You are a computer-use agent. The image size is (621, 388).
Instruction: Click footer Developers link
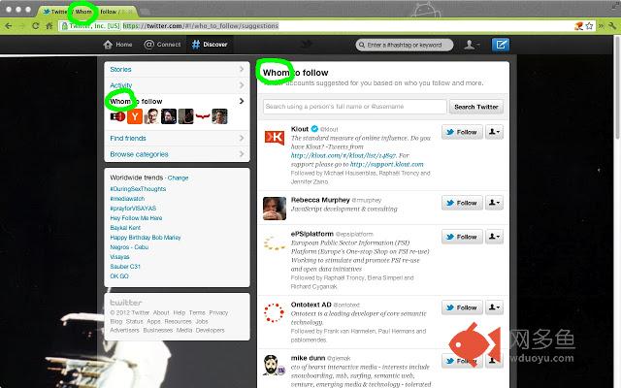(x=210, y=330)
